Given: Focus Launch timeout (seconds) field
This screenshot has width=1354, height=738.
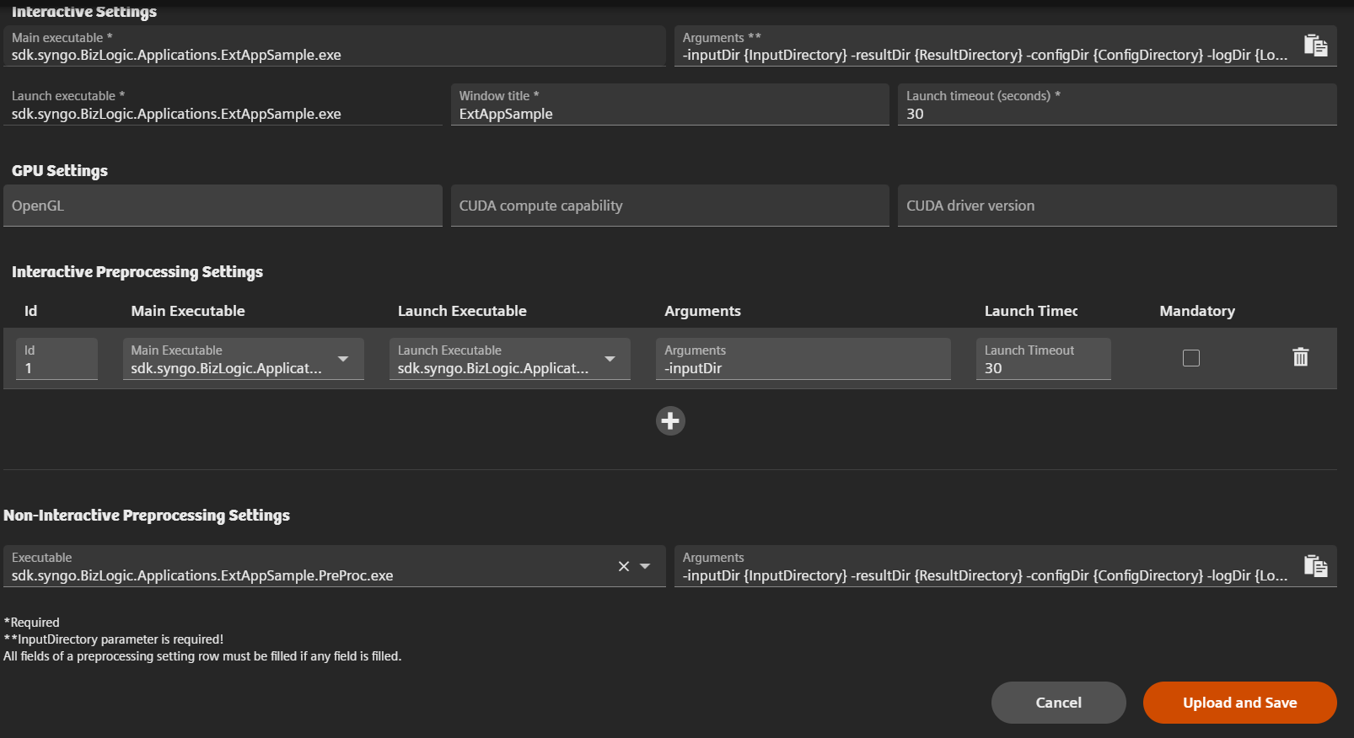Looking at the screenshot, I should point(1117,104).
